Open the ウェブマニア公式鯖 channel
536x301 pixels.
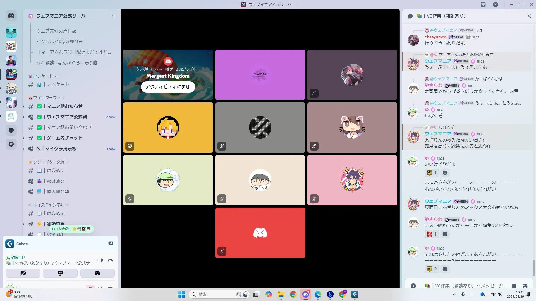point(67,117)
